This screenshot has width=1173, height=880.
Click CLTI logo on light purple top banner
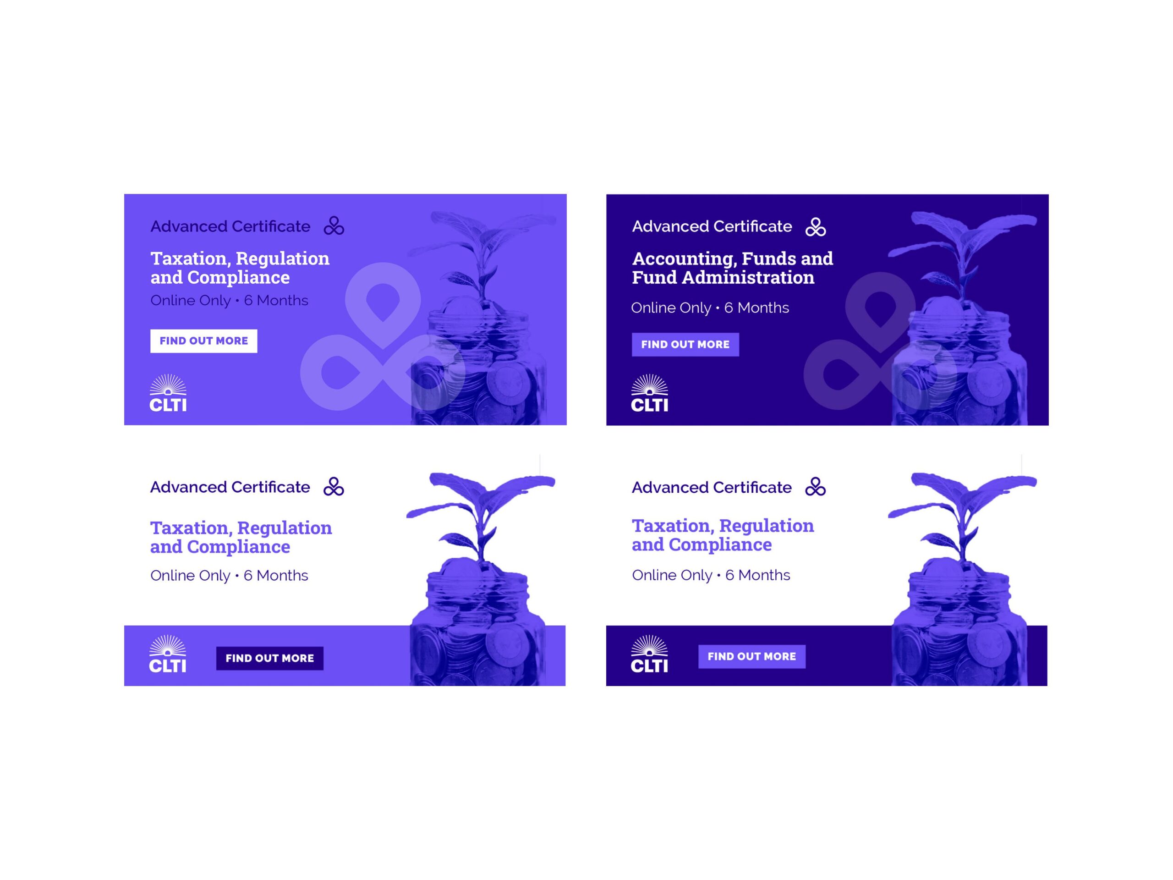(x=168, y=392)
